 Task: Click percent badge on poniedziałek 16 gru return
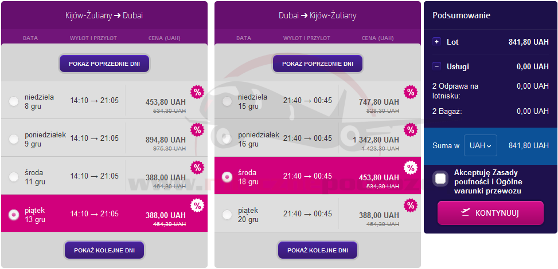[x=410, y=130]
